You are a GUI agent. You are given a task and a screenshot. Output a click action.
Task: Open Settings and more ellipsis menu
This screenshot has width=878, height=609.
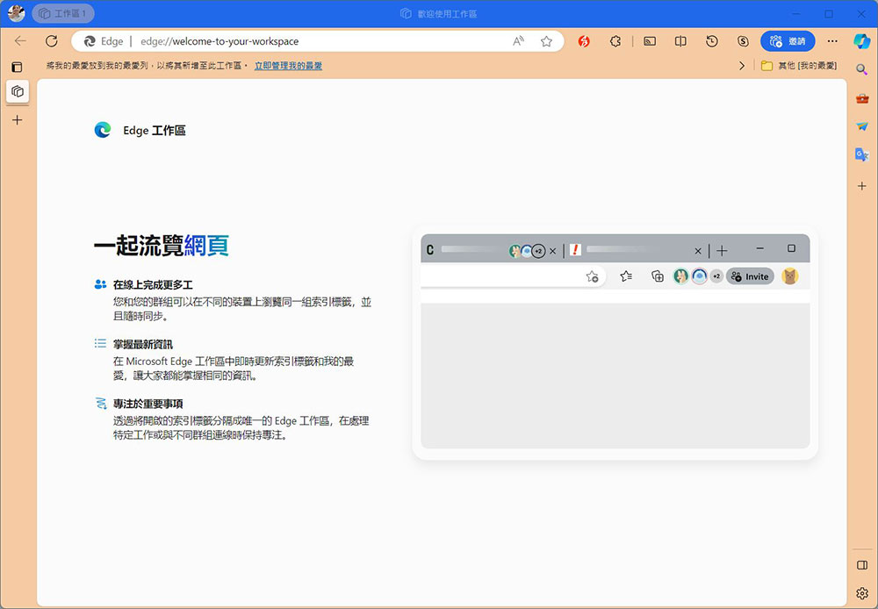click(832, 41)
